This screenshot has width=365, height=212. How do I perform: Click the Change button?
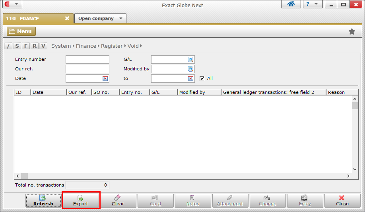coord(268,200)
